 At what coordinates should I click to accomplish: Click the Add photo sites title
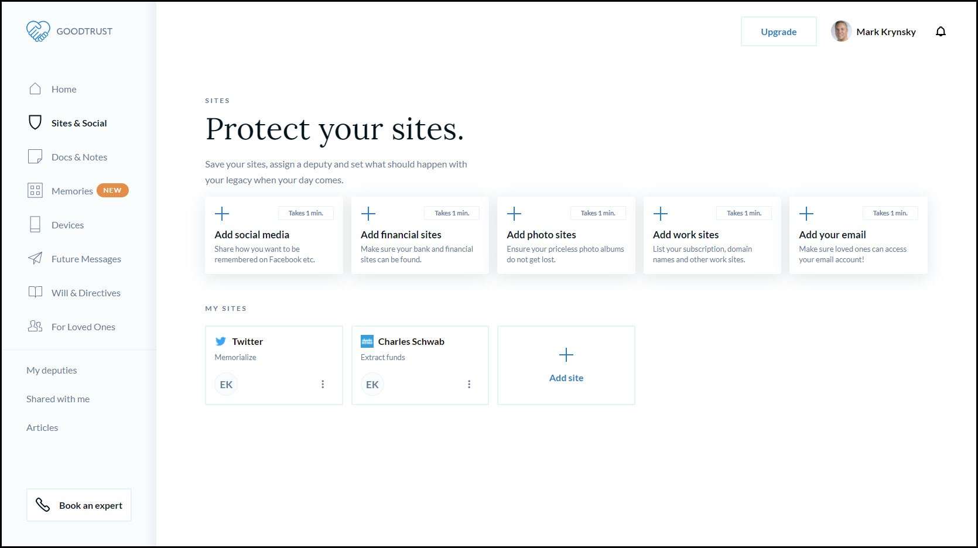pyautogui.click(x=542, y=234)
